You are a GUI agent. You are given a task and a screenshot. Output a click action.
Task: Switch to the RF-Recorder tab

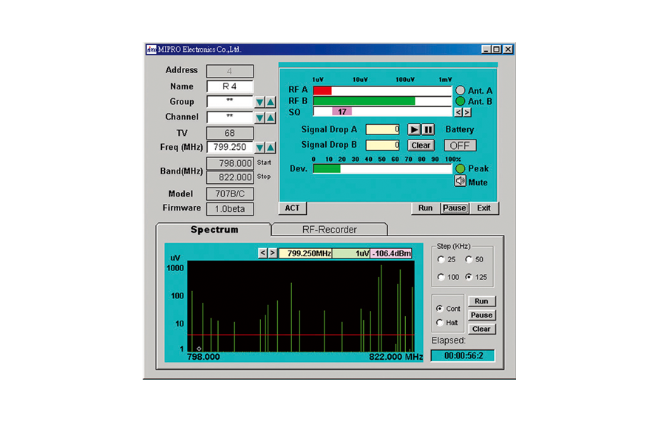(329, 230)
